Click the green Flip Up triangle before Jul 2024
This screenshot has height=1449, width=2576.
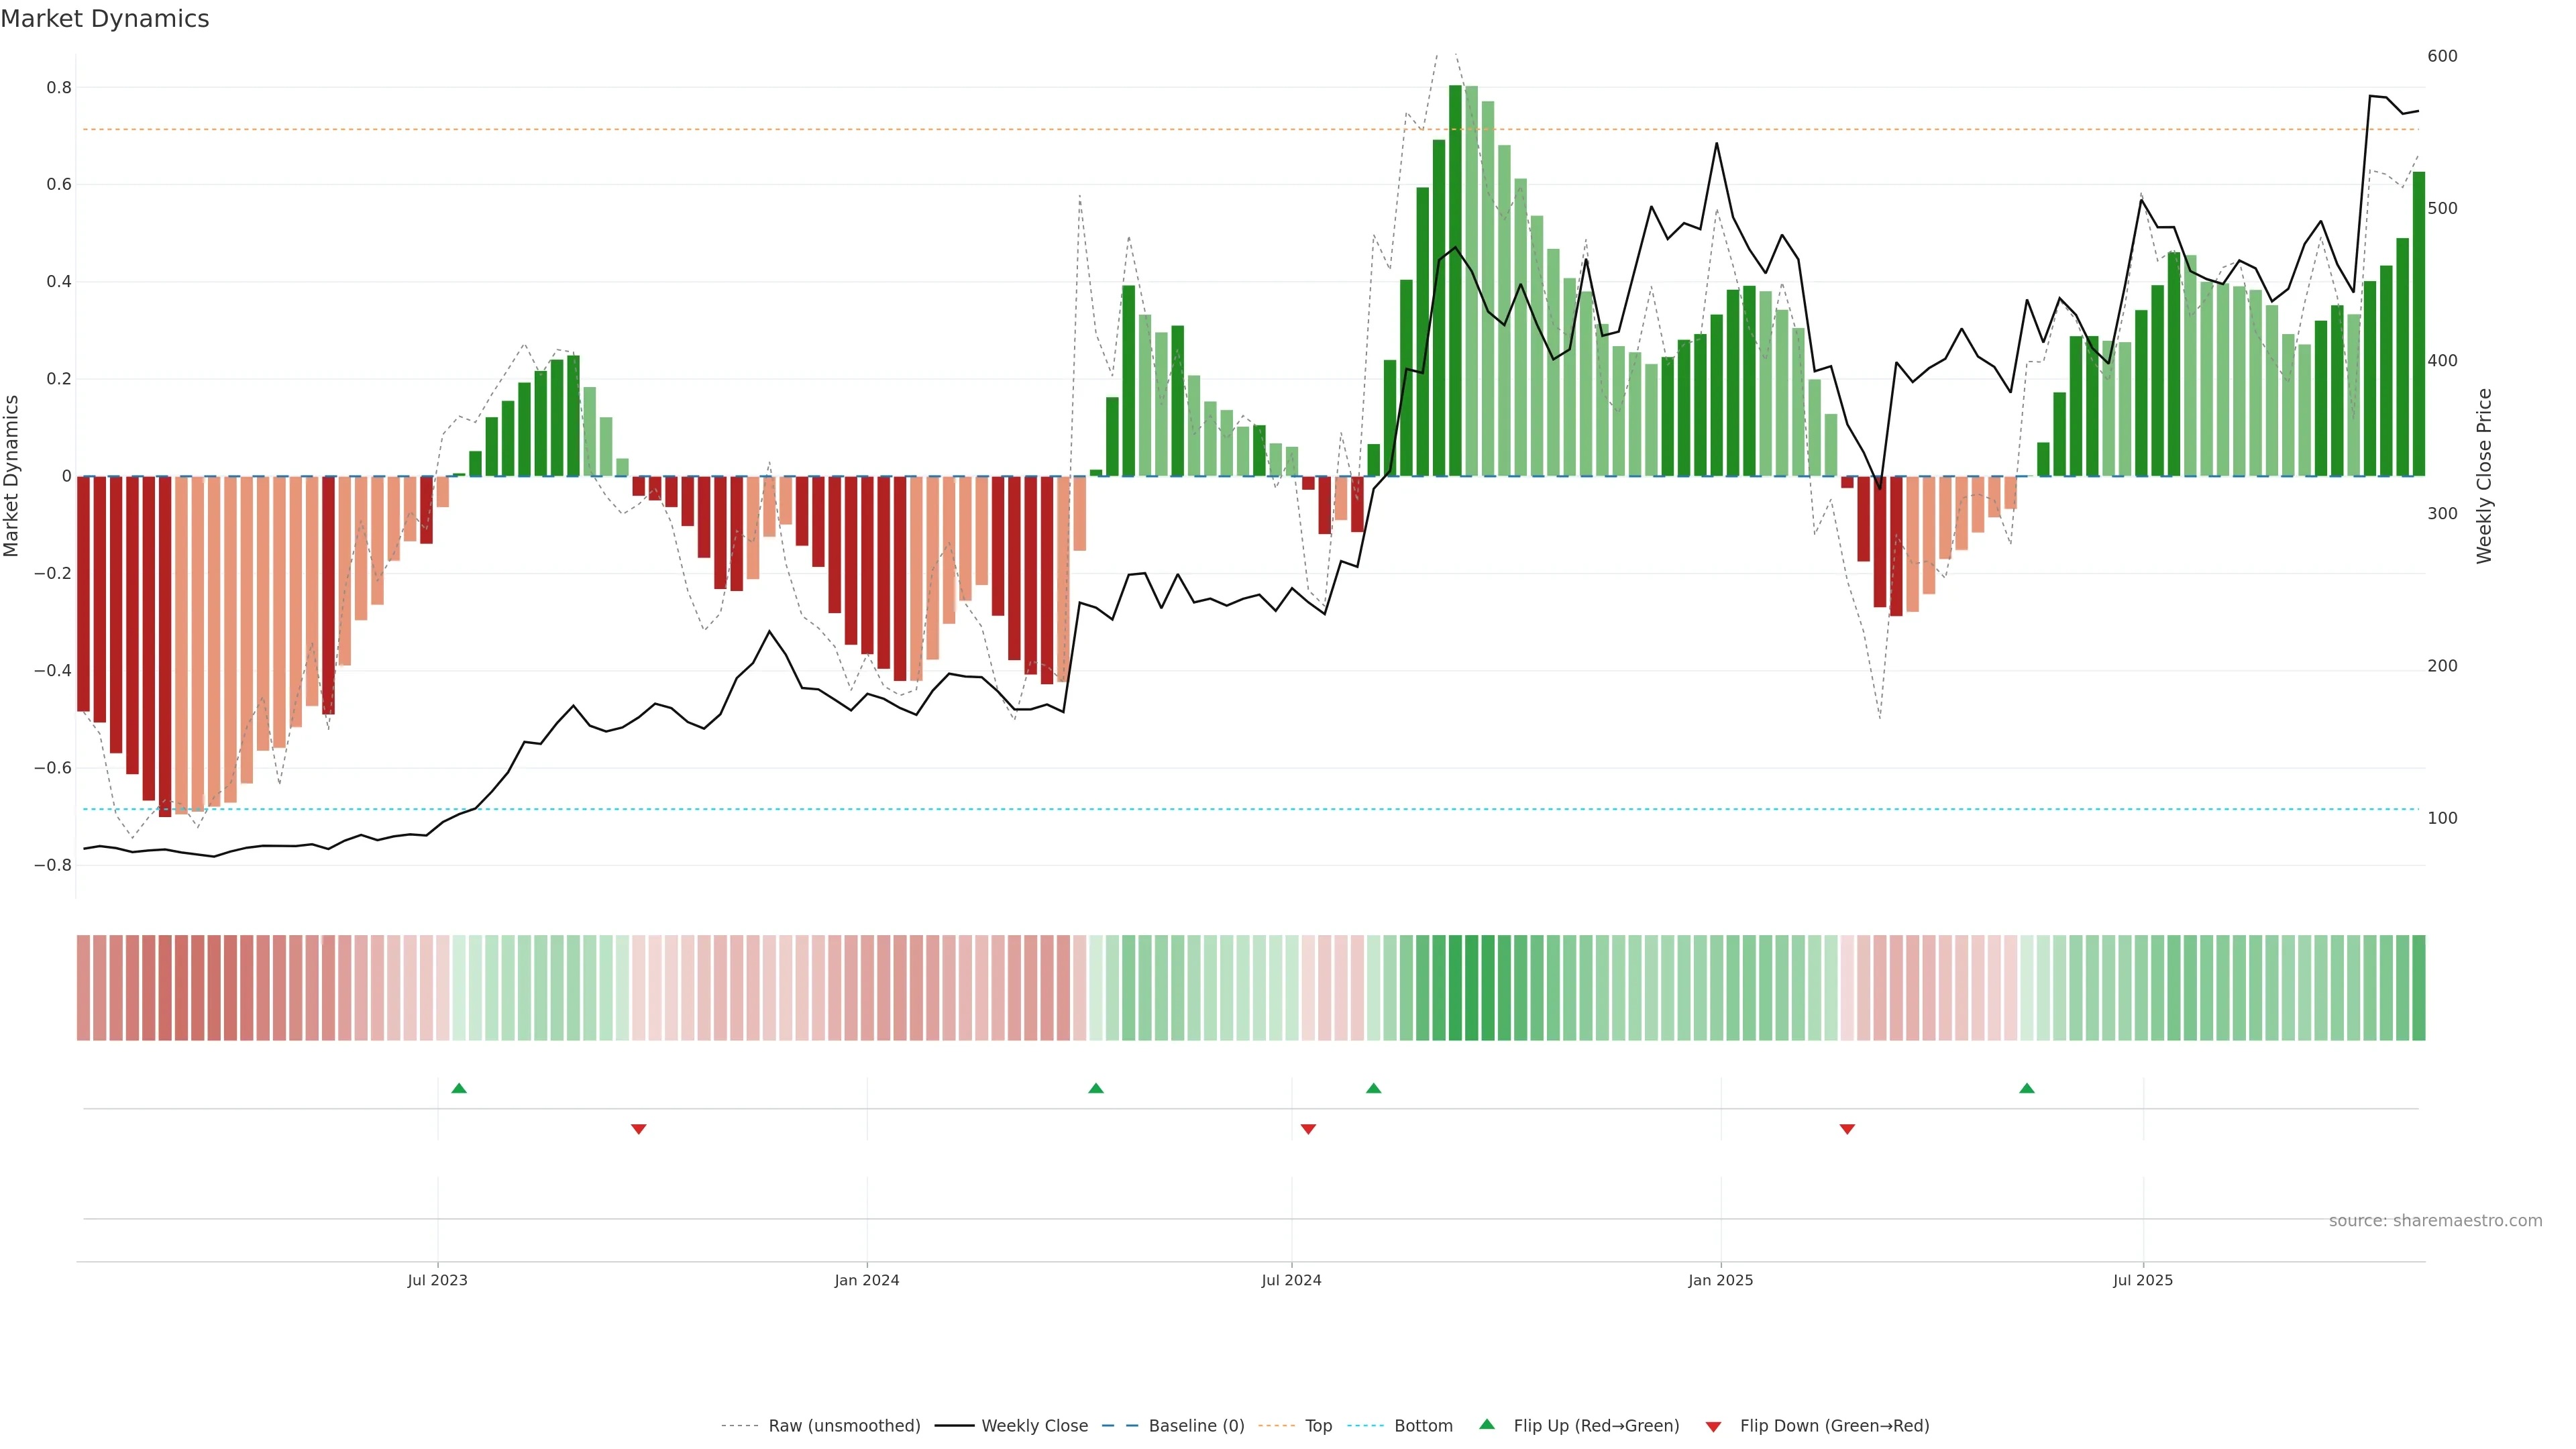pos(1096,1088)
